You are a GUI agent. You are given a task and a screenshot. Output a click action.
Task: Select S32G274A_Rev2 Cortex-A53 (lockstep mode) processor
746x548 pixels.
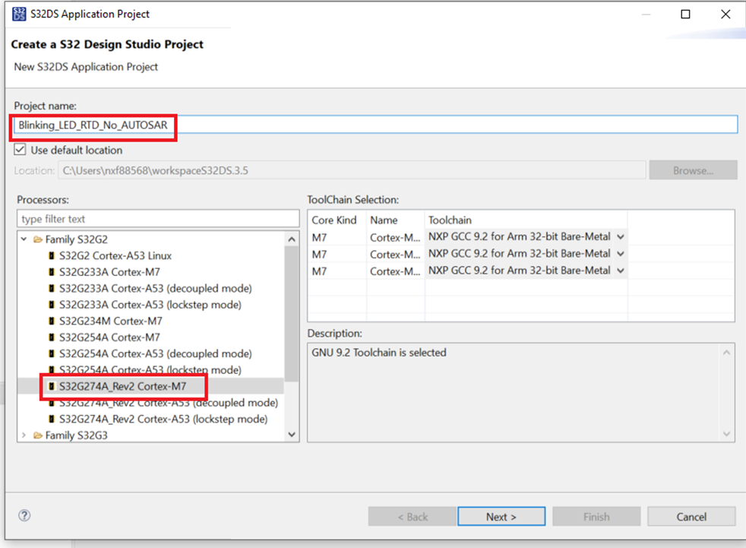163,420
